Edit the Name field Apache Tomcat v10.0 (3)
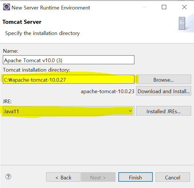The width and height of the screenshot is (194, 188). click(68, 60)
